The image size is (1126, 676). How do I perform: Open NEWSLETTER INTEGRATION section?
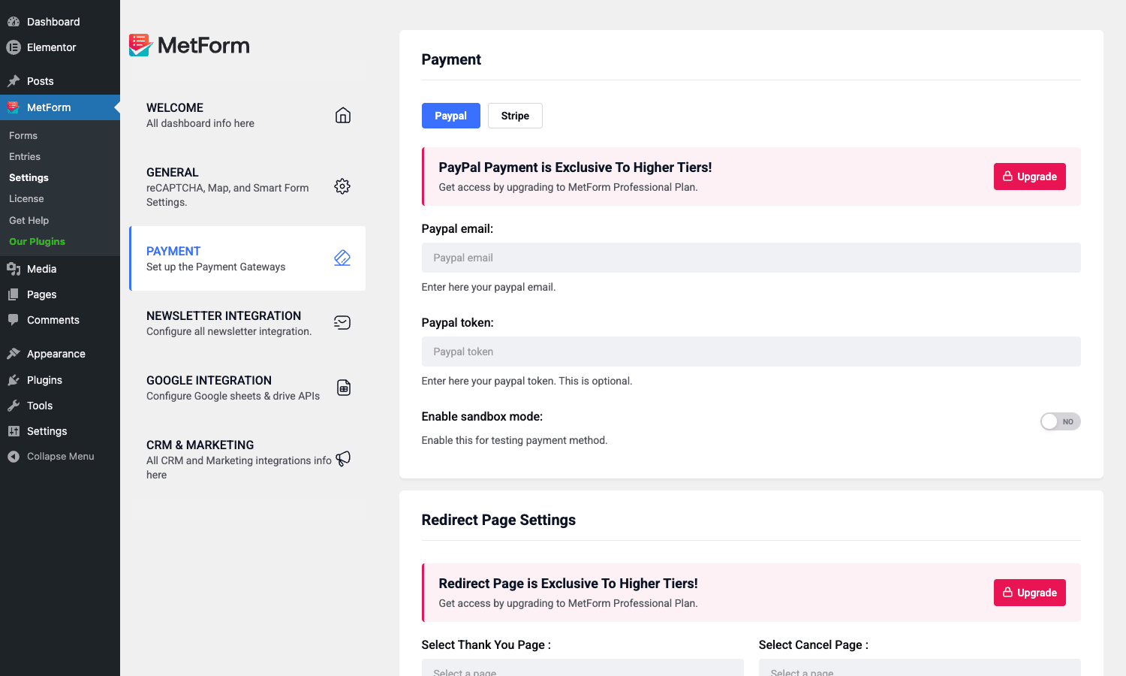[248, 323]
